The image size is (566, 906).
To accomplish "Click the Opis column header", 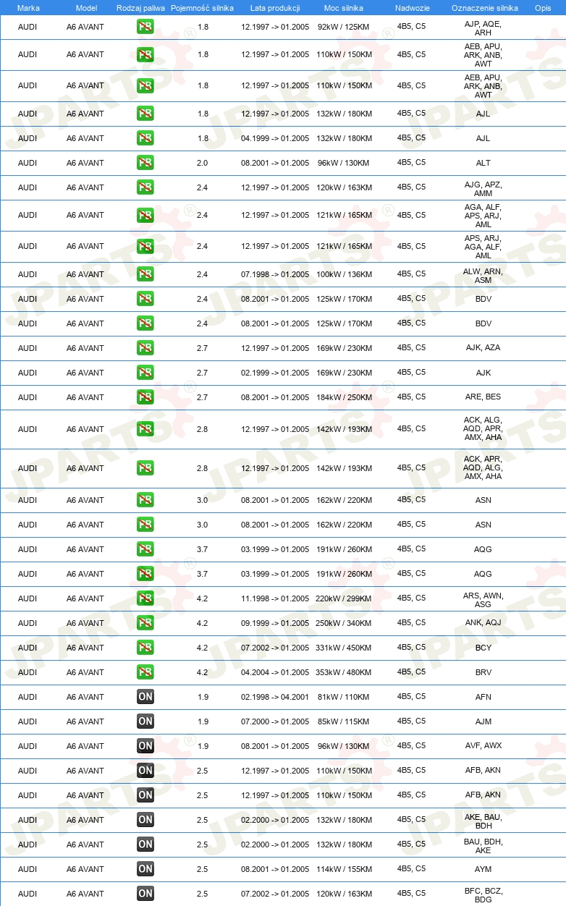I will pyautogui.click(x=542, y=7).
